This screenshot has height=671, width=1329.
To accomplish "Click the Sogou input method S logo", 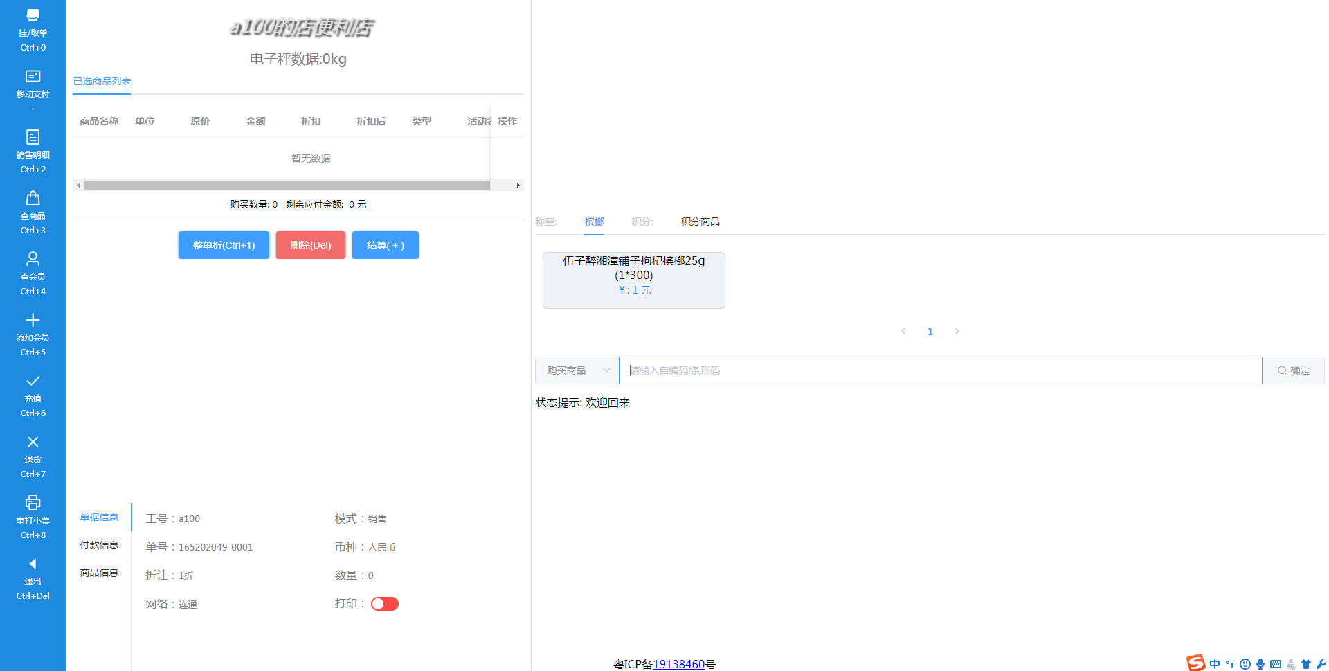I will (1196, 663).
